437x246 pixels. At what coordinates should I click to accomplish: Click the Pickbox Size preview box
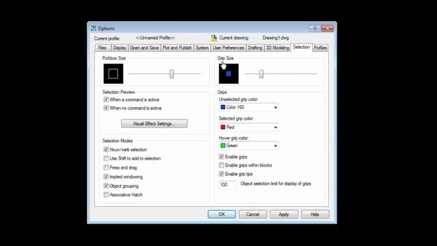pyautogui.click(x=113, y=74)
